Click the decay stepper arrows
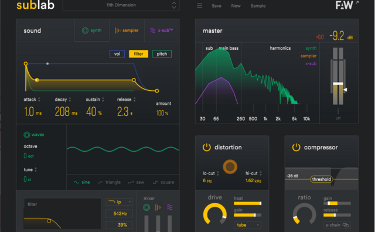375x232 pixels. click(70, 99)
